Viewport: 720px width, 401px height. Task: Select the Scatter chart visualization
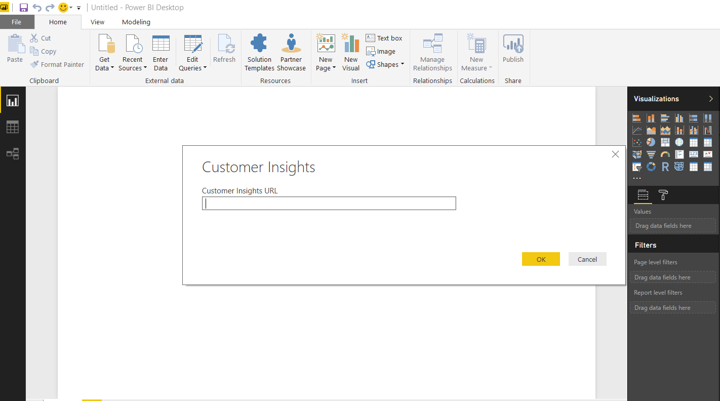point(636,142)
